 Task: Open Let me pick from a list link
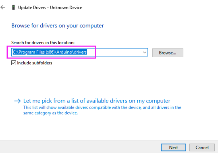[97, 101]
